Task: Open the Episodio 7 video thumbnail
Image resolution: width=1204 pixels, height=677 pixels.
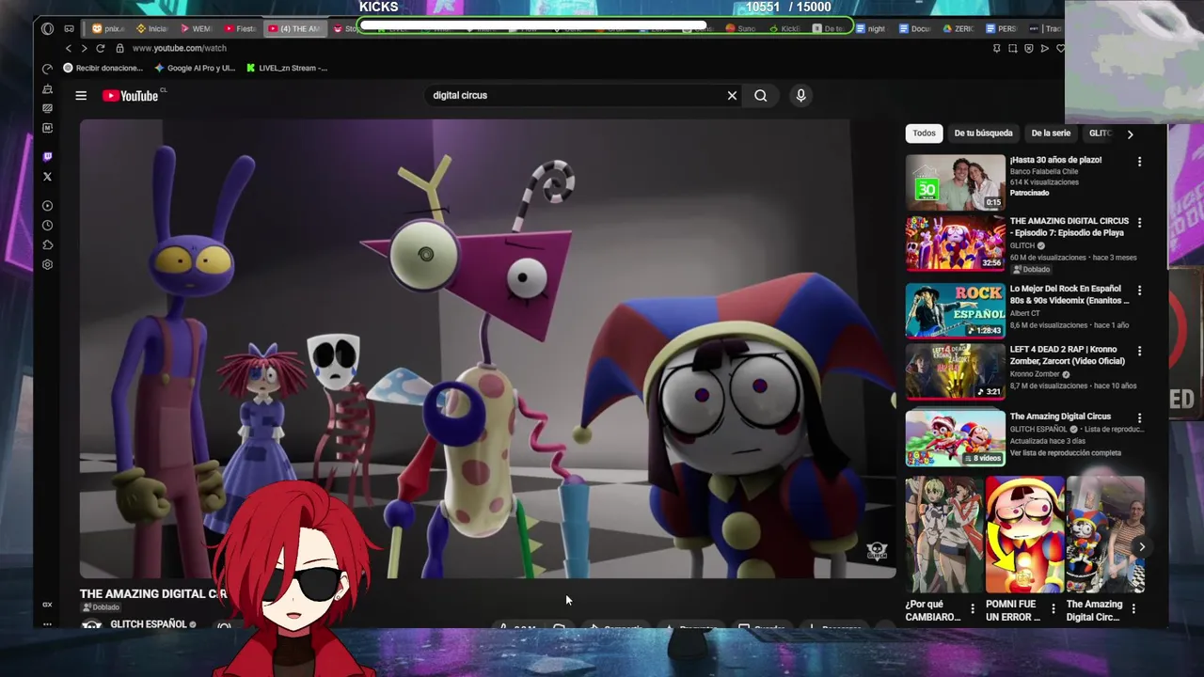Action: [x=955, y=243]
